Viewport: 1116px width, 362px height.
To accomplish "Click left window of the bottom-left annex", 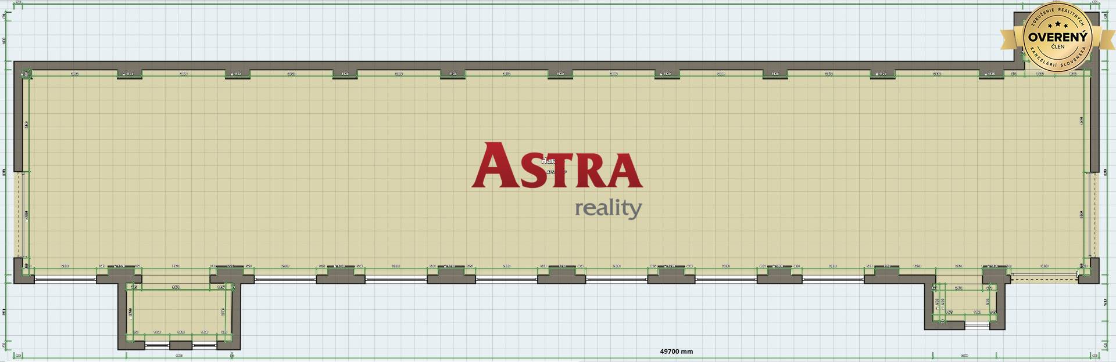I will [x=157, y=345].
